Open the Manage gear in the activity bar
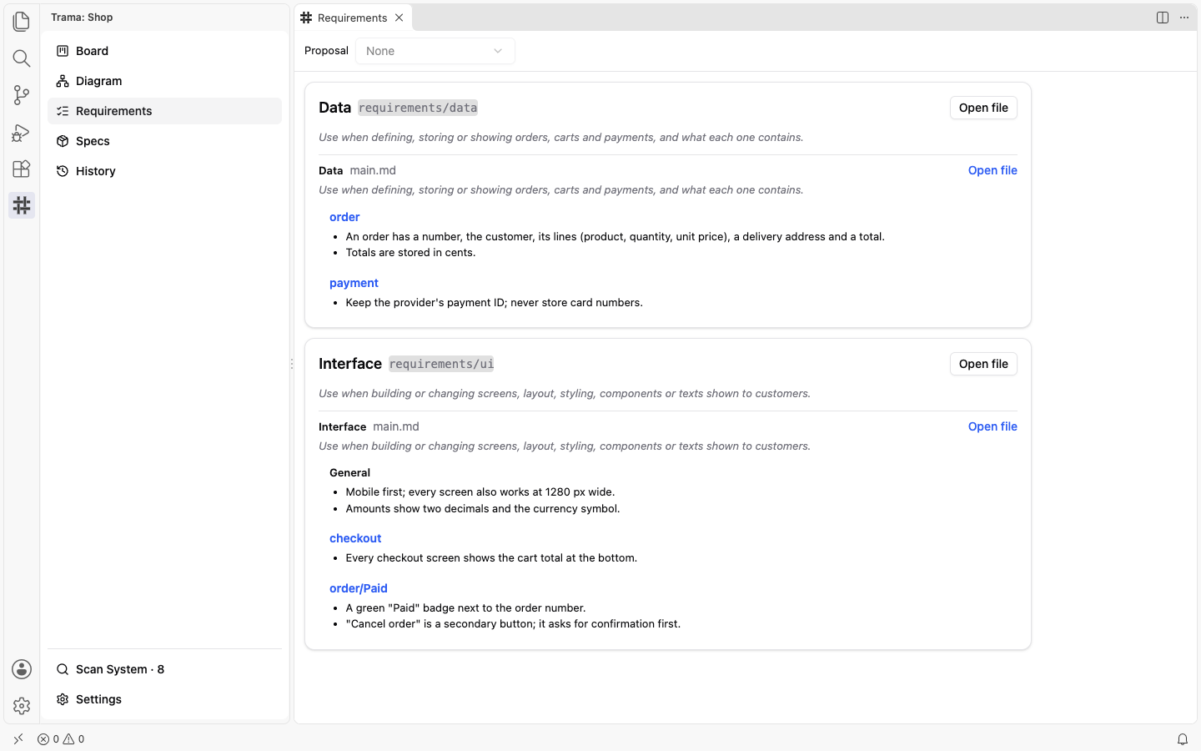Viewport: 1201px width, 751px height. (x=22, y=706)
